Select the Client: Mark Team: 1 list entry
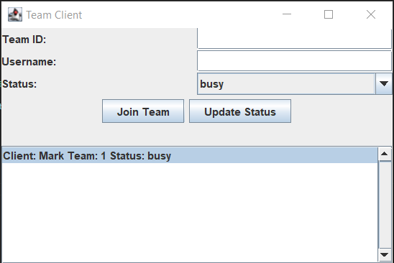The image size is (394, 263). 190,155
